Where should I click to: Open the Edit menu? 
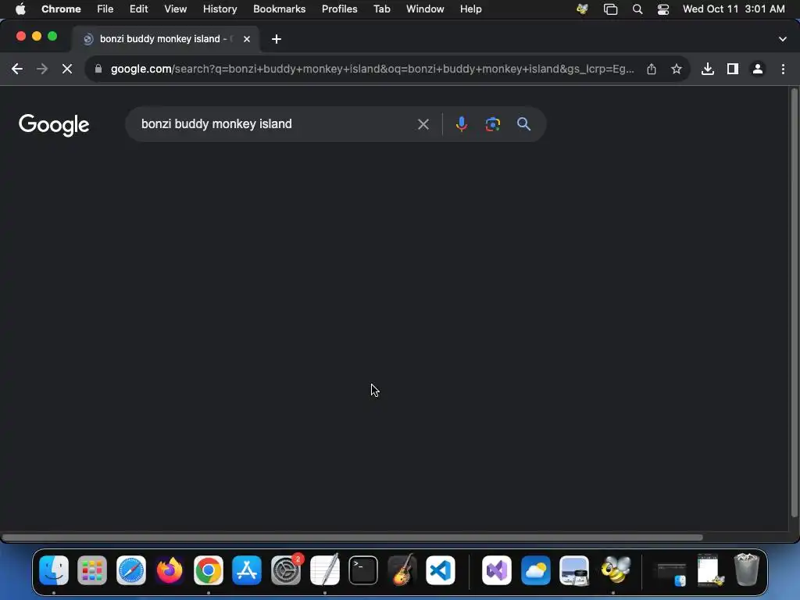(x=139, y=9)
